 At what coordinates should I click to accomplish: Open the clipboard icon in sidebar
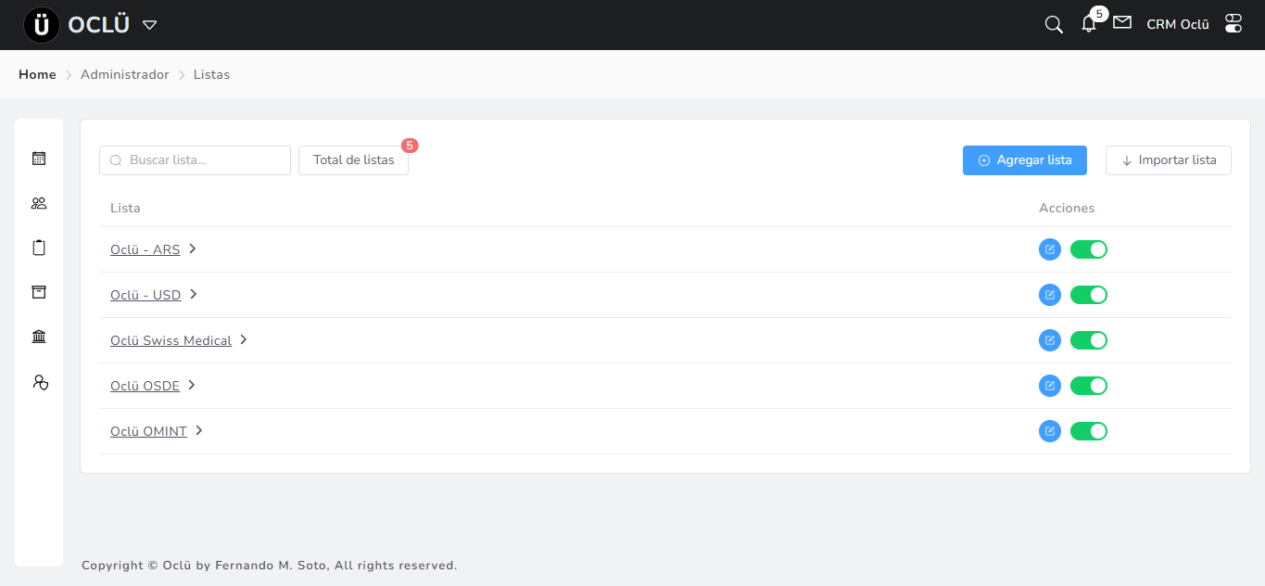[39, 248]
